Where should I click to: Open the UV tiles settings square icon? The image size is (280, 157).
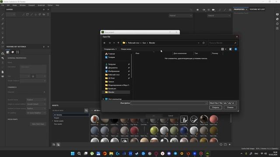[x=17, y=52]
